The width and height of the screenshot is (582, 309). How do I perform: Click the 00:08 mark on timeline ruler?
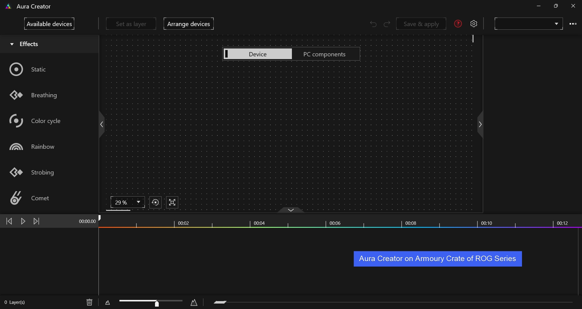411,223
